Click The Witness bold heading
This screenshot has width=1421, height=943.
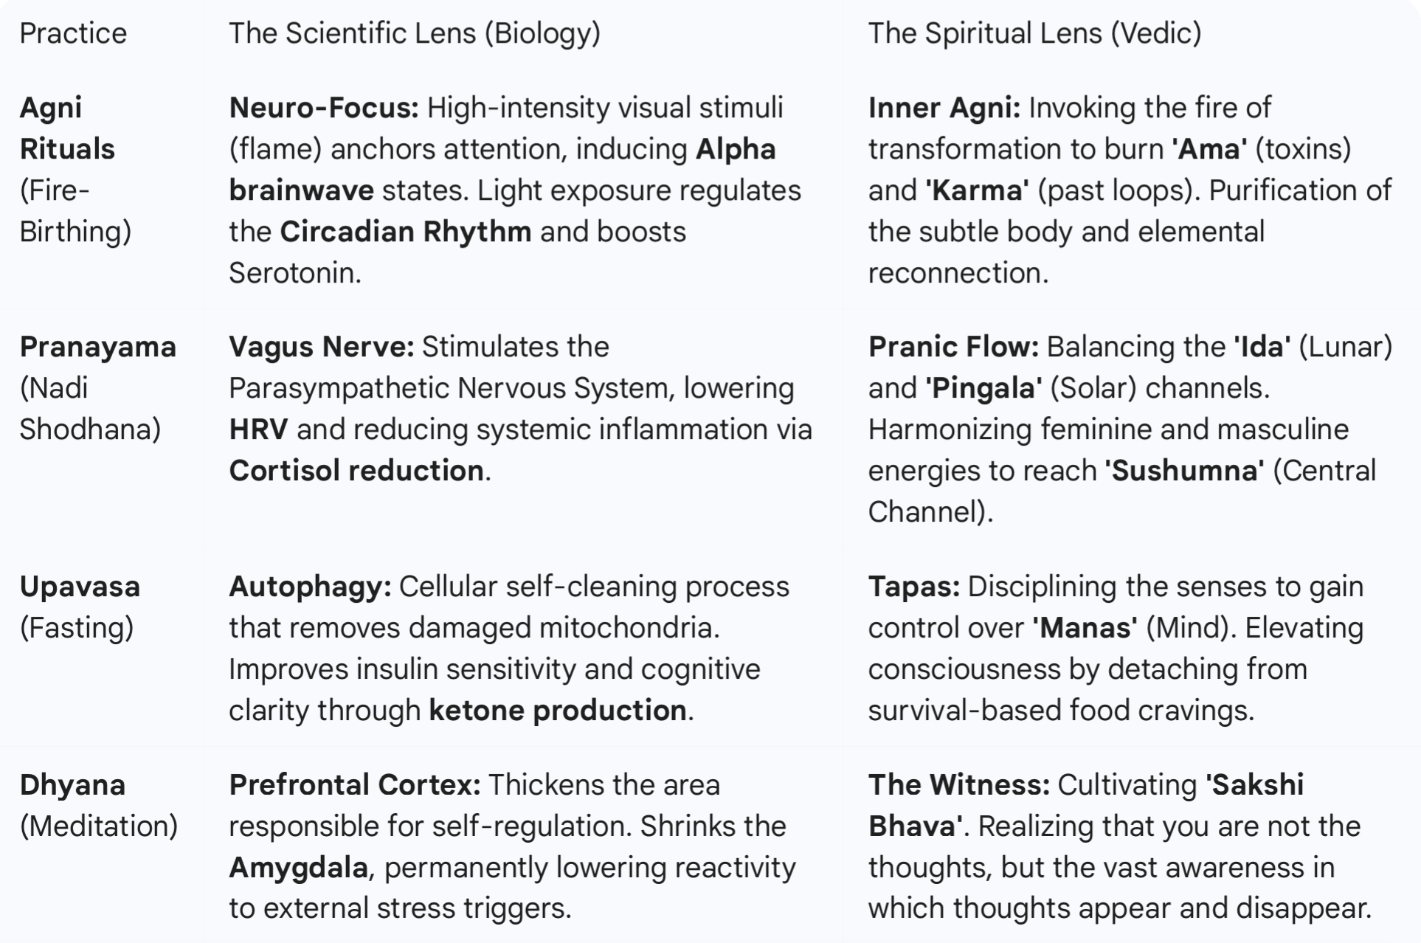pos(958,784)
